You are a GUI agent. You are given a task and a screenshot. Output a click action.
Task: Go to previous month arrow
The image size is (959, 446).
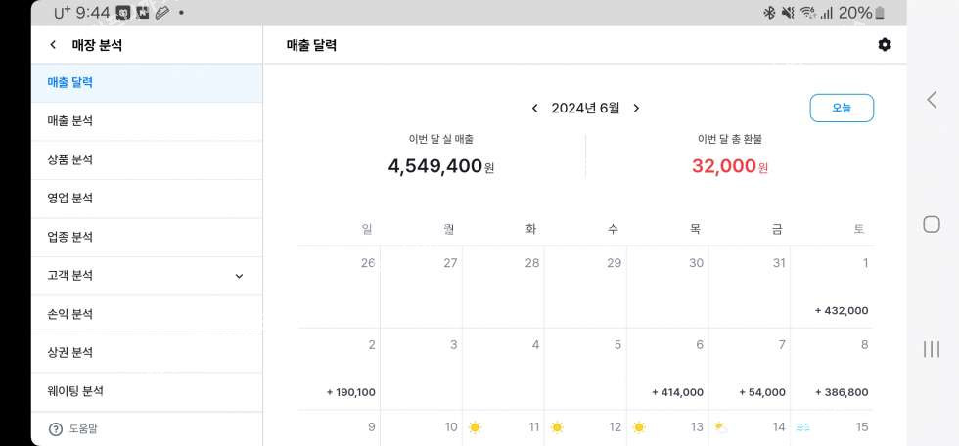click(534, 109)
